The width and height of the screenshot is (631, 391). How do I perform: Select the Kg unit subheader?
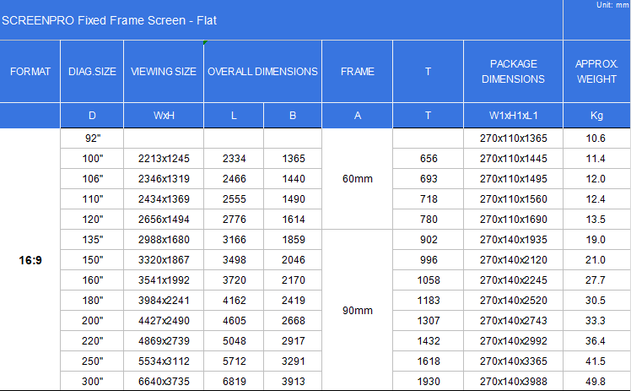click(596, 116)
